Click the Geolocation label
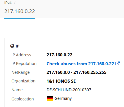Screen dimensions: 124x107 pyautogui.click(x=23, y=99)
